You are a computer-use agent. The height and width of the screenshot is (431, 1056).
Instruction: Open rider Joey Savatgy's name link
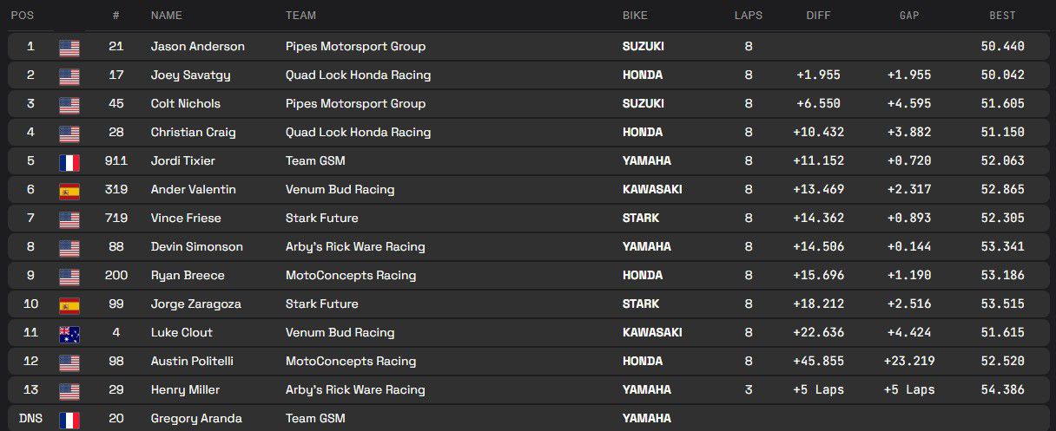pyautogui.click(x=190, y=75)
